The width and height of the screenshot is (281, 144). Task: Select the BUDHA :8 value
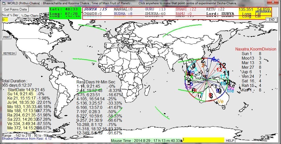(x=123, y=14)
